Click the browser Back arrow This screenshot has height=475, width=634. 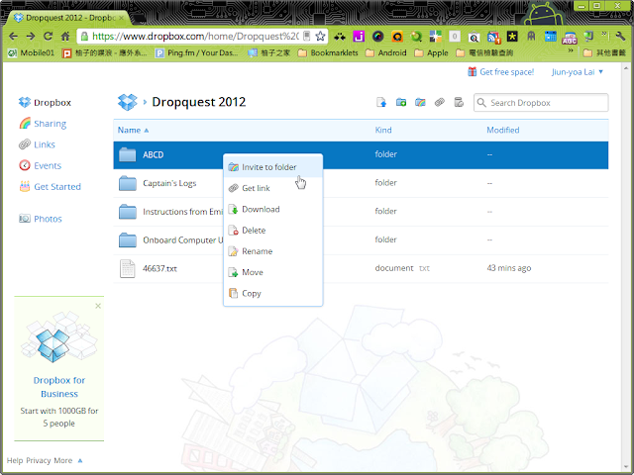tap(13, 37)
